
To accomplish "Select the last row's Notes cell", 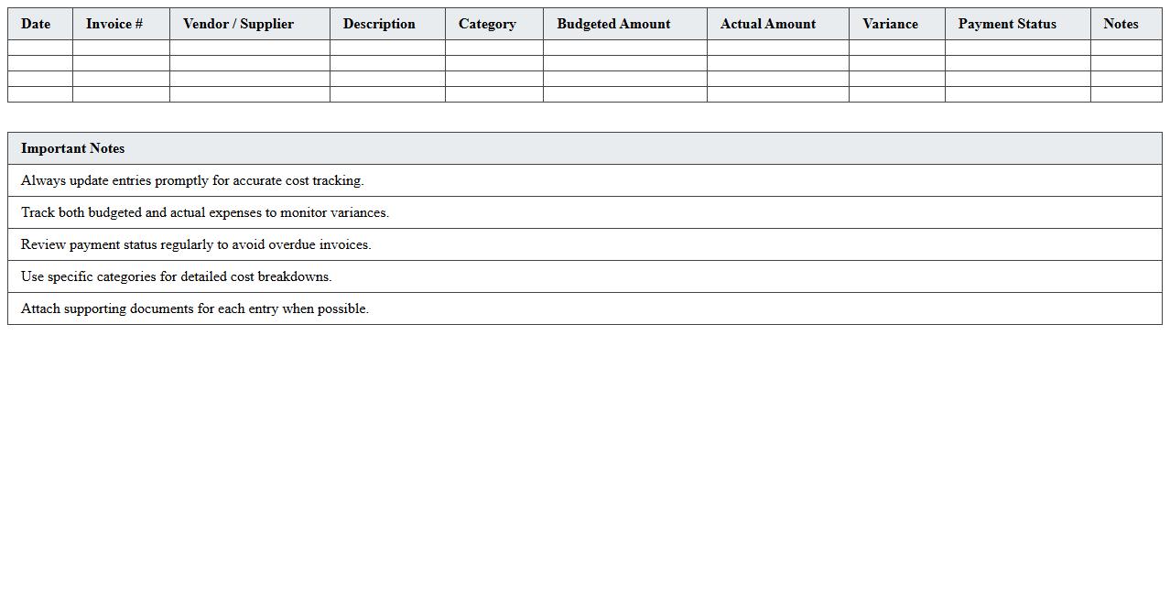I will click(x=1121, y=92).
